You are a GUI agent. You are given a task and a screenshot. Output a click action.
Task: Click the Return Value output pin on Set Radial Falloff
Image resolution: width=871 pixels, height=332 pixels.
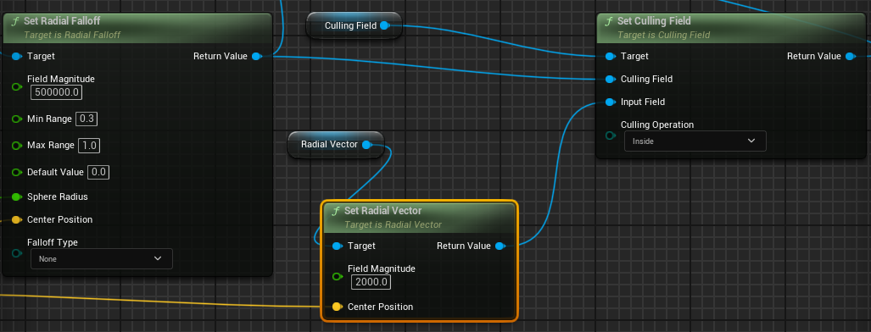coord(256,56)
